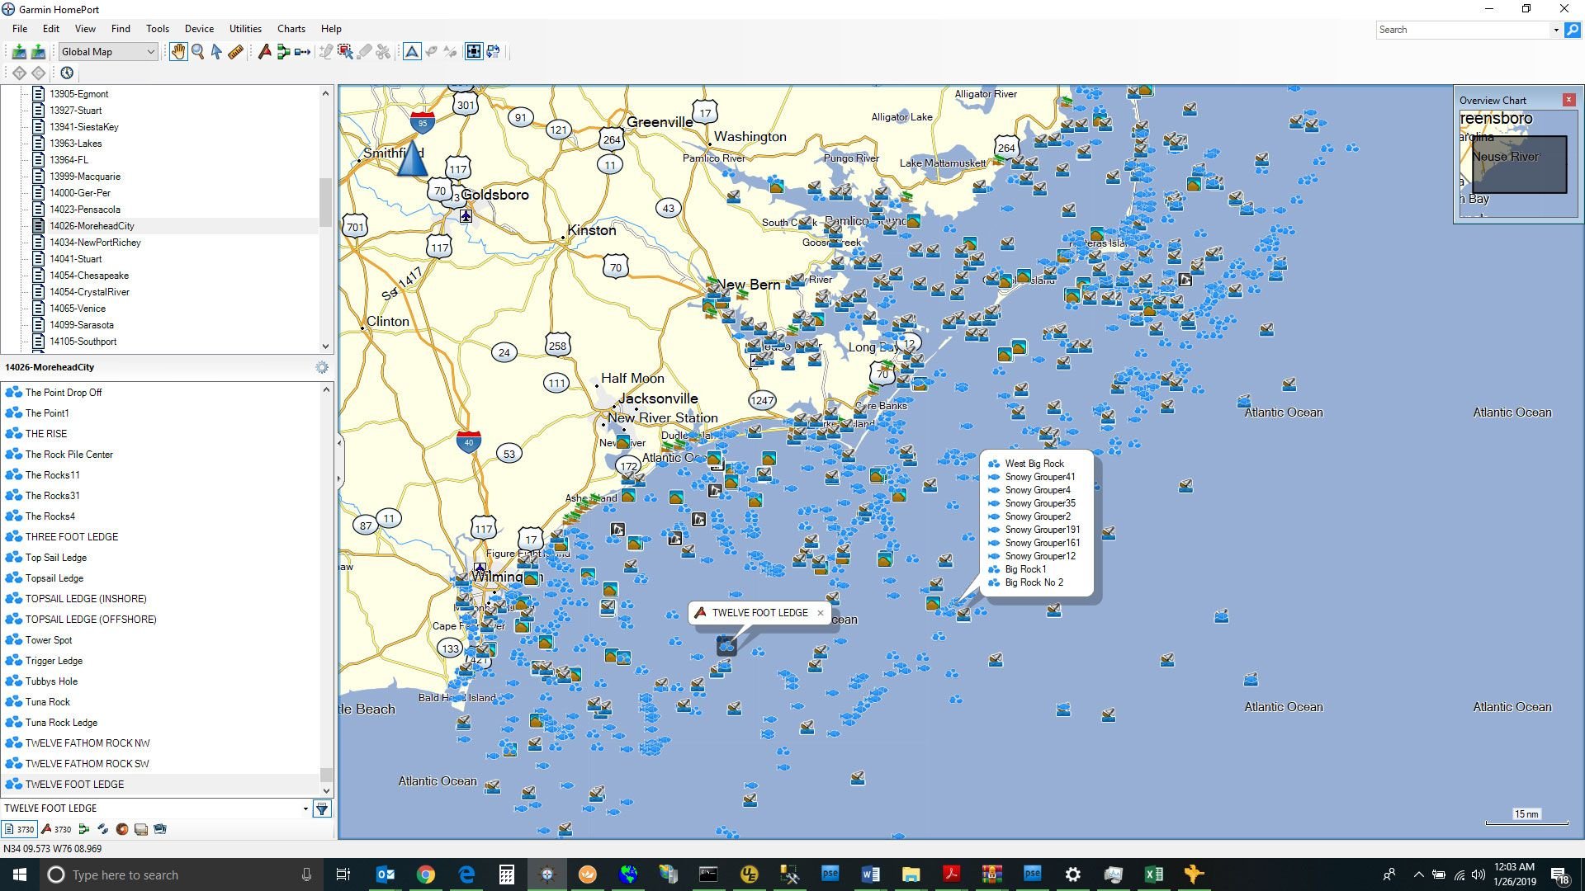This screenshot has height=891, width=1585.
Task: Open the Device menu
Action: tap(199, 29)
